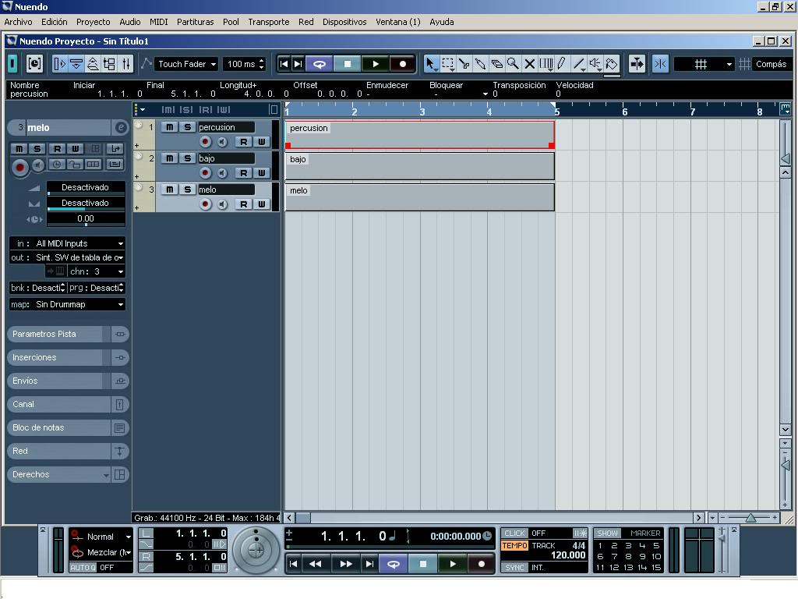798x599 pixels.
Task: Enable Write automation on the melo track
Action: coord(262,204)
